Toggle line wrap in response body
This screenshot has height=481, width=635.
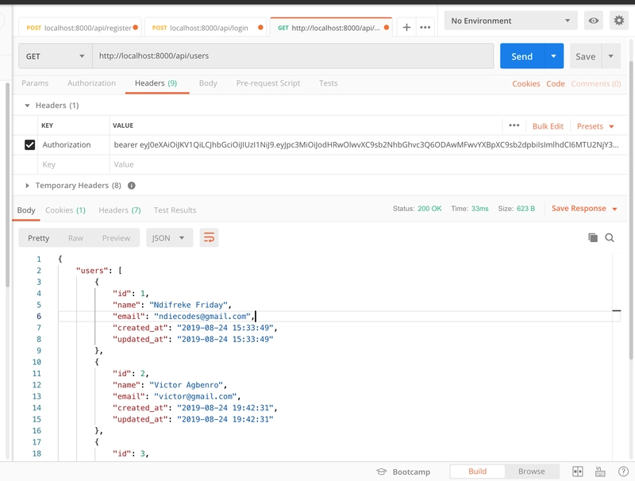(x=209, y=237)
